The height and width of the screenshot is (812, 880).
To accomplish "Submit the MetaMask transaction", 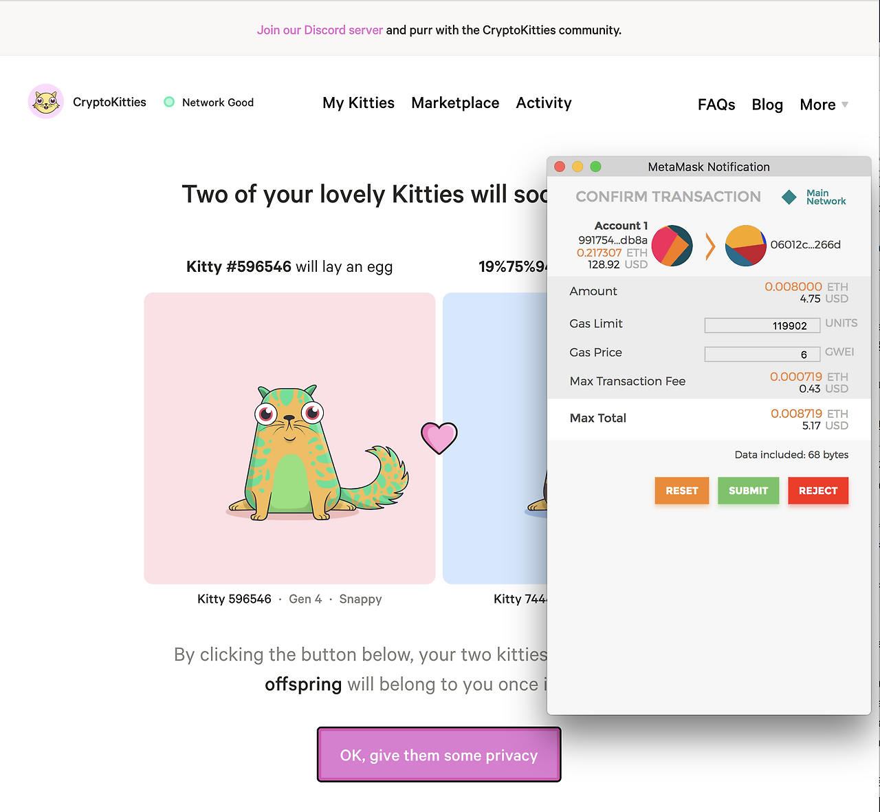I will (x=749, y=491).
